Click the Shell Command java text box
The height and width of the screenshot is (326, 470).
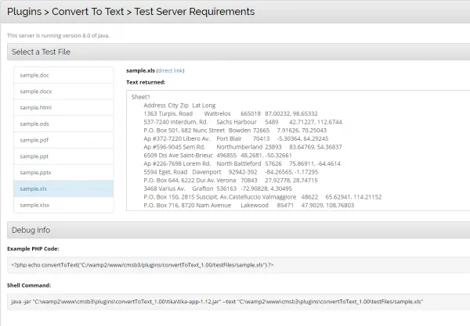point(235,301)
